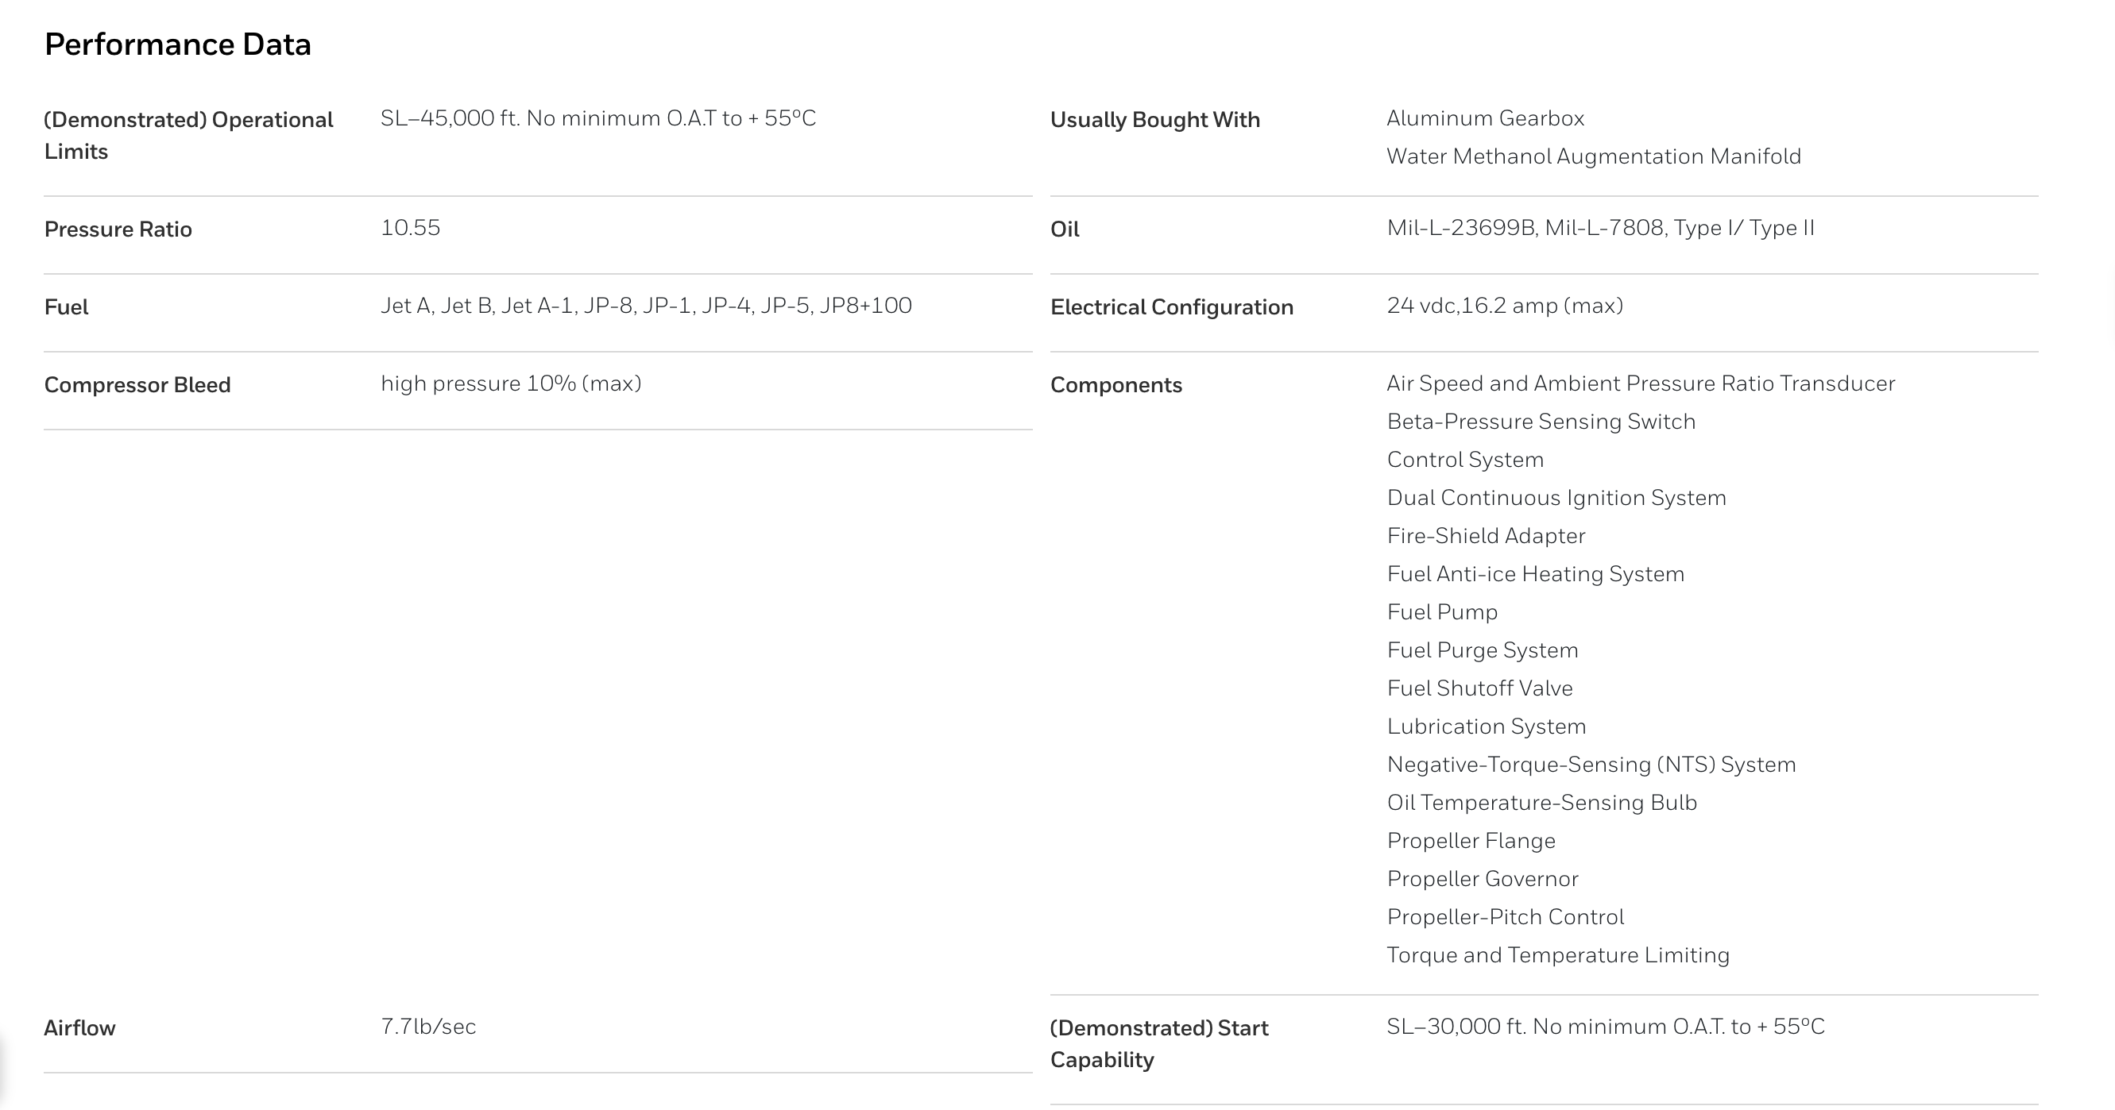Click Torque and Temperature Limiting entry
This screenshot has width=2115, height=1110.
pyautogui.click(x=1557, y=955)
